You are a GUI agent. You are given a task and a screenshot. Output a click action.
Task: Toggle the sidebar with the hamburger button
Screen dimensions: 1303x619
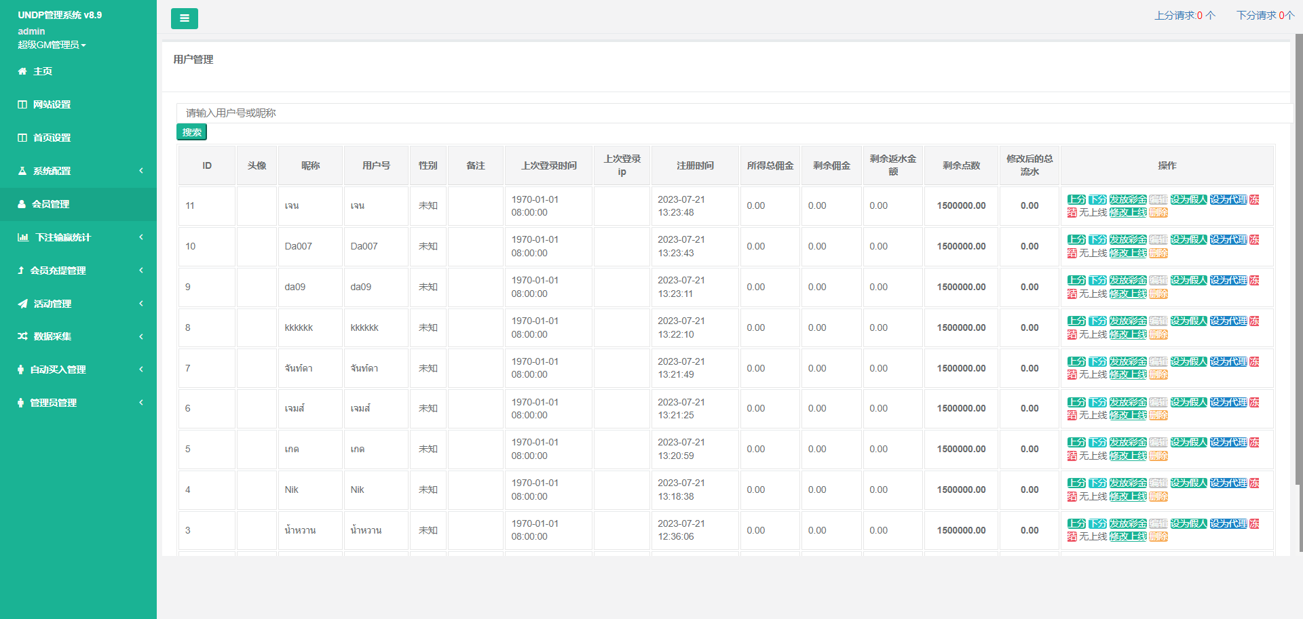184,18
